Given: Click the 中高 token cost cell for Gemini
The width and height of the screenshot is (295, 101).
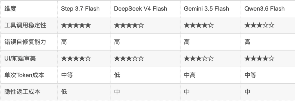Looking at the screenshot, I should pos(190,75).
